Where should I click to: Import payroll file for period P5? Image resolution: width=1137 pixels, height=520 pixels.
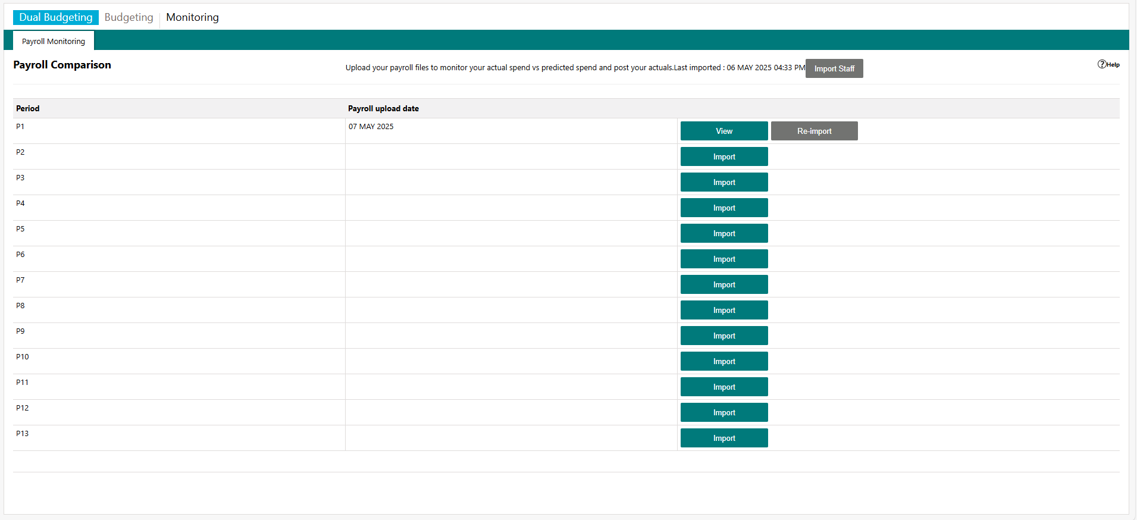(724, 233)
